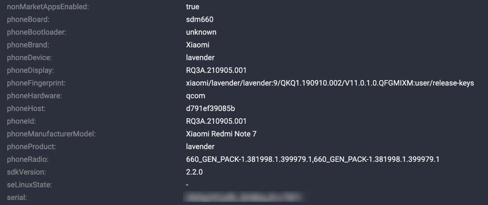Click Xiaomi Redmi Note 7 model text
Screen dimensions: 488x205
point(221,134)
